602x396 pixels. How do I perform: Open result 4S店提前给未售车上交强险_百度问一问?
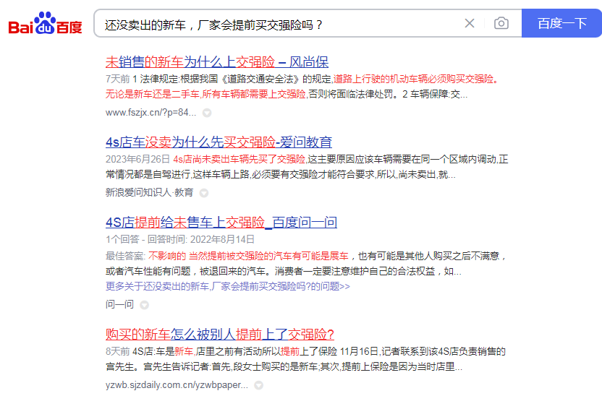tap(221, 223)
